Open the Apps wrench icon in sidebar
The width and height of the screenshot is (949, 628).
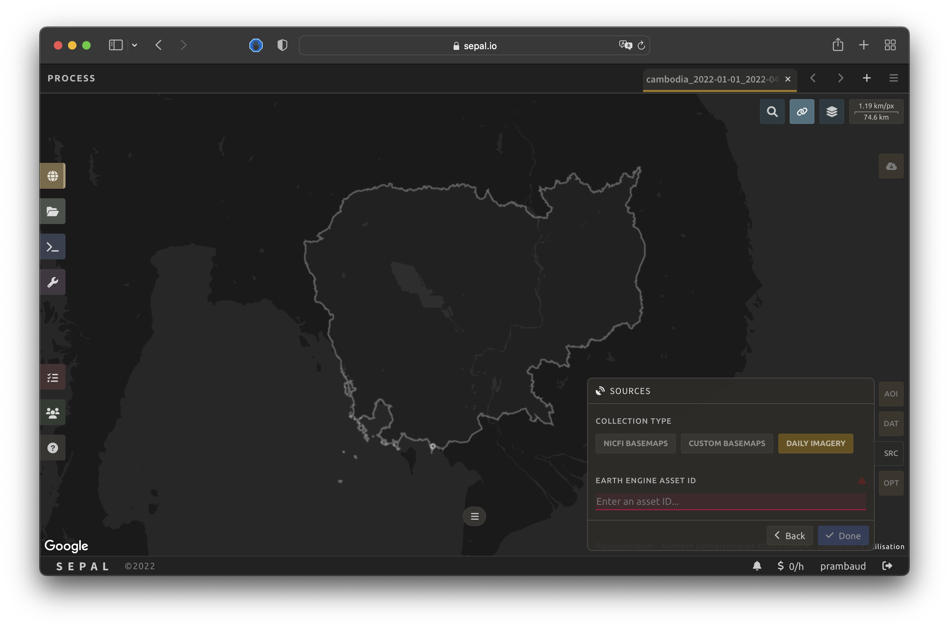coord(52,282)
